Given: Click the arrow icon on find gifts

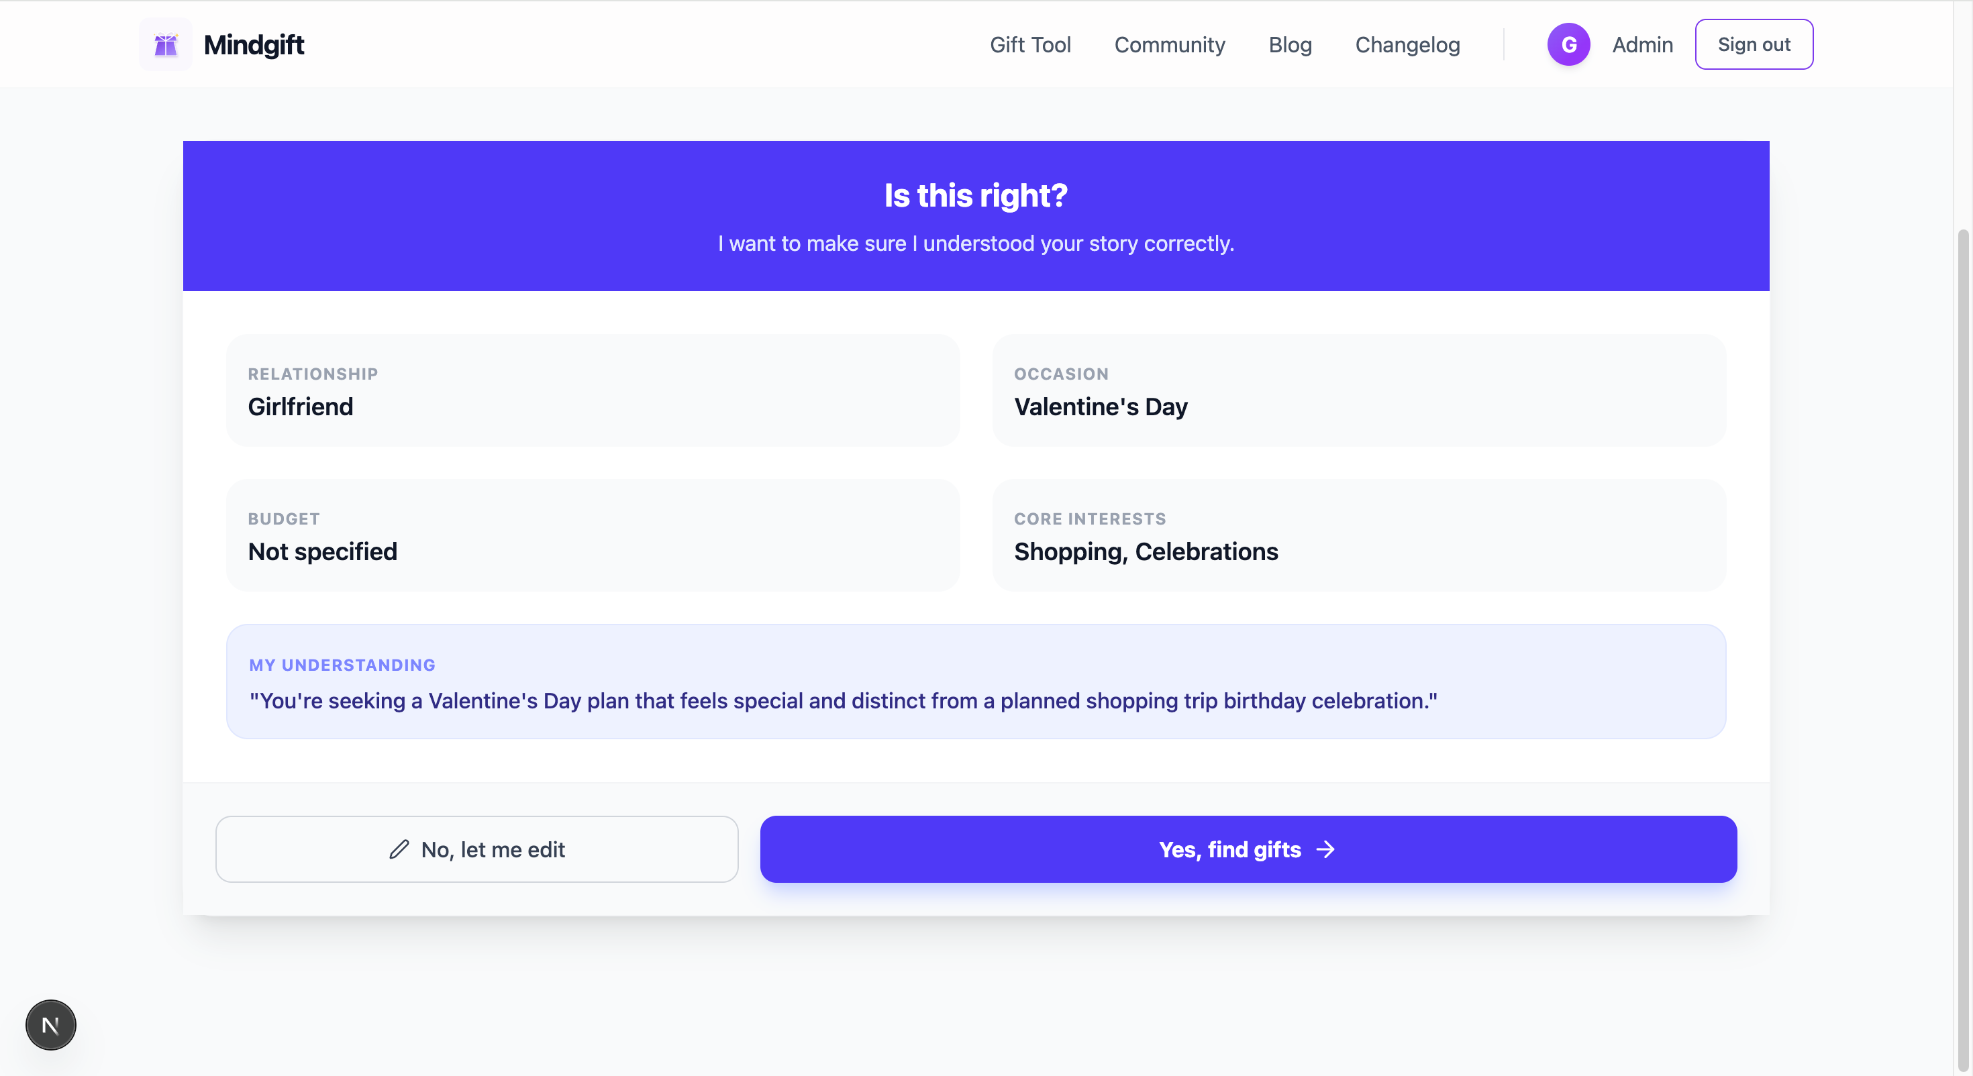Looking at the screenshot, I should coord(1325,849).
